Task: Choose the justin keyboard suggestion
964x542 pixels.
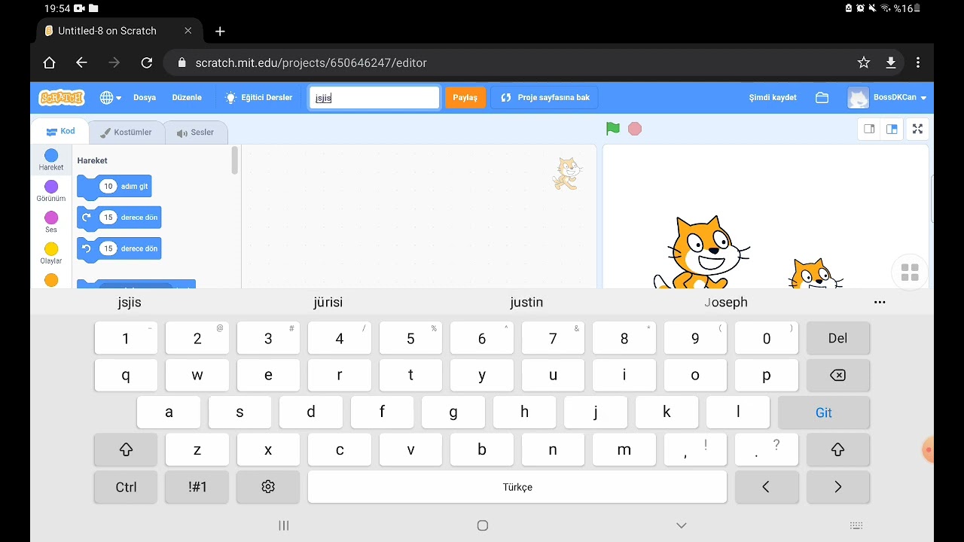Action: click(x=526, y=302)
